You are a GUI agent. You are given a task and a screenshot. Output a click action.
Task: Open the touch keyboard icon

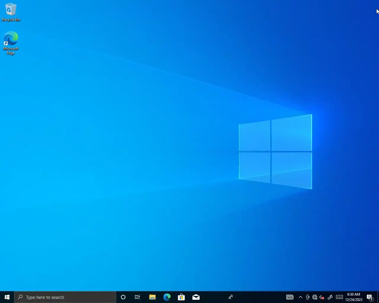[x=339, y=297]
